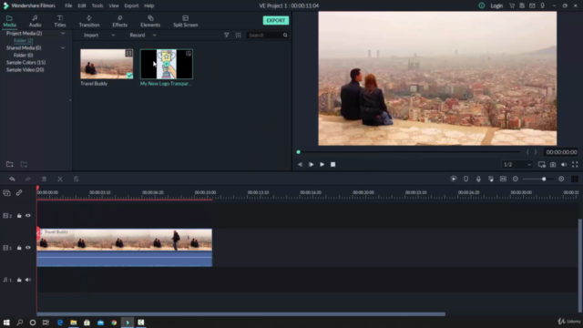The width and height of the screenshot is (583, 328).
Task: Collapse the Shared Media tree
Action: [63, 47]
